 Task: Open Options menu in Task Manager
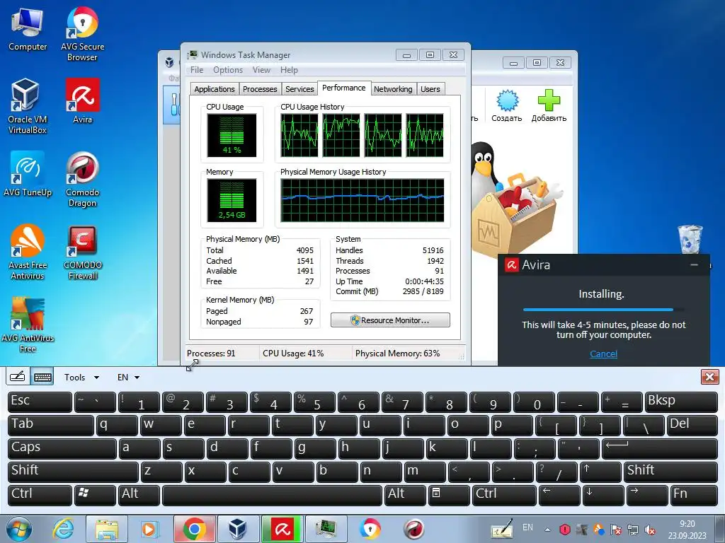(228, 70)
